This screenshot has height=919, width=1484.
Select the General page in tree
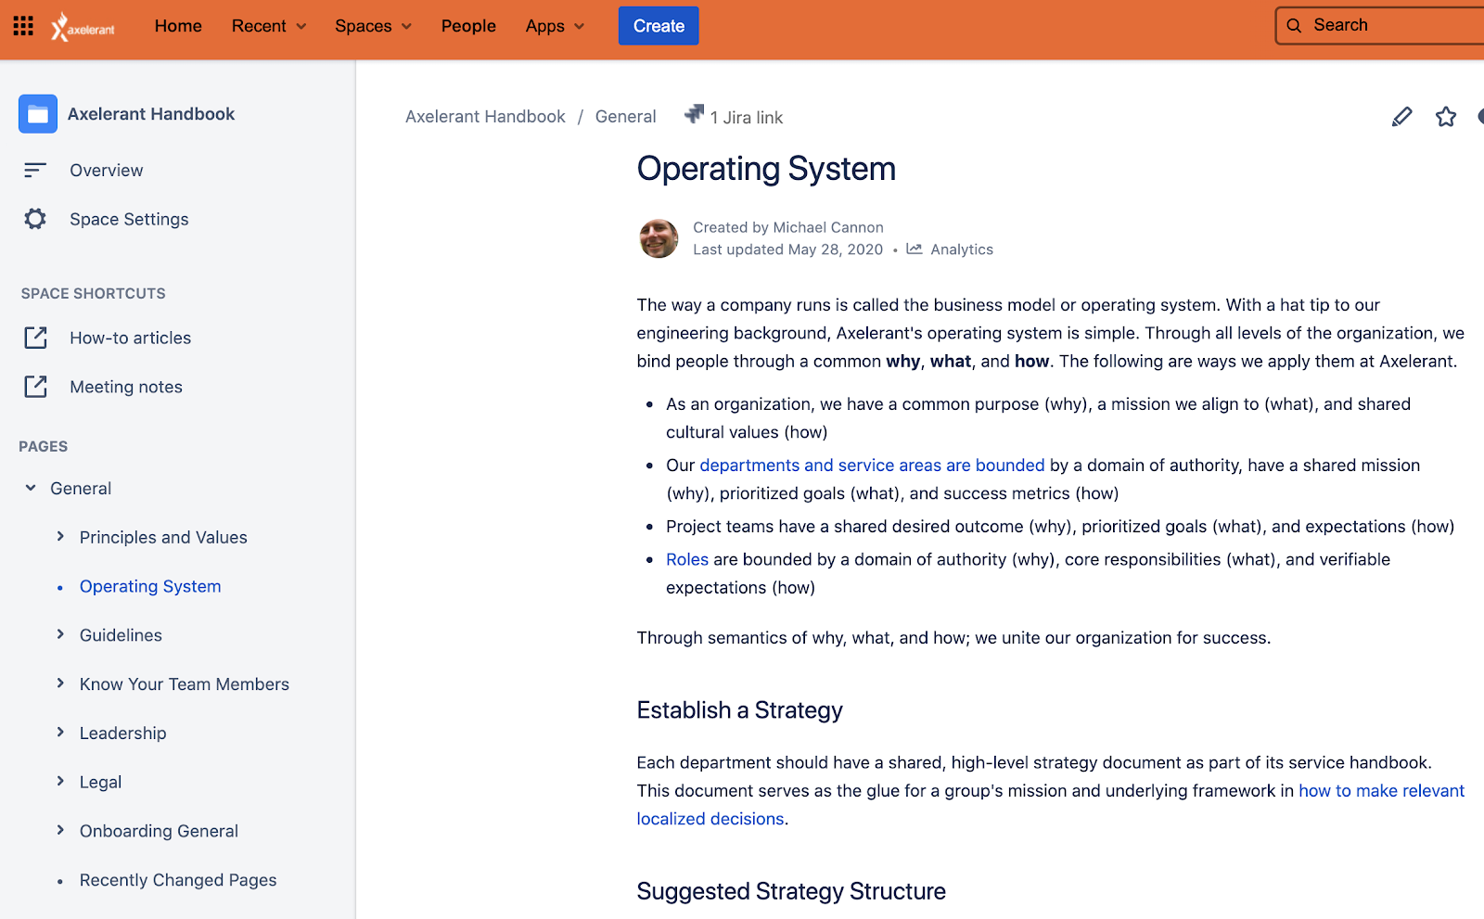[x=81, y=489]
